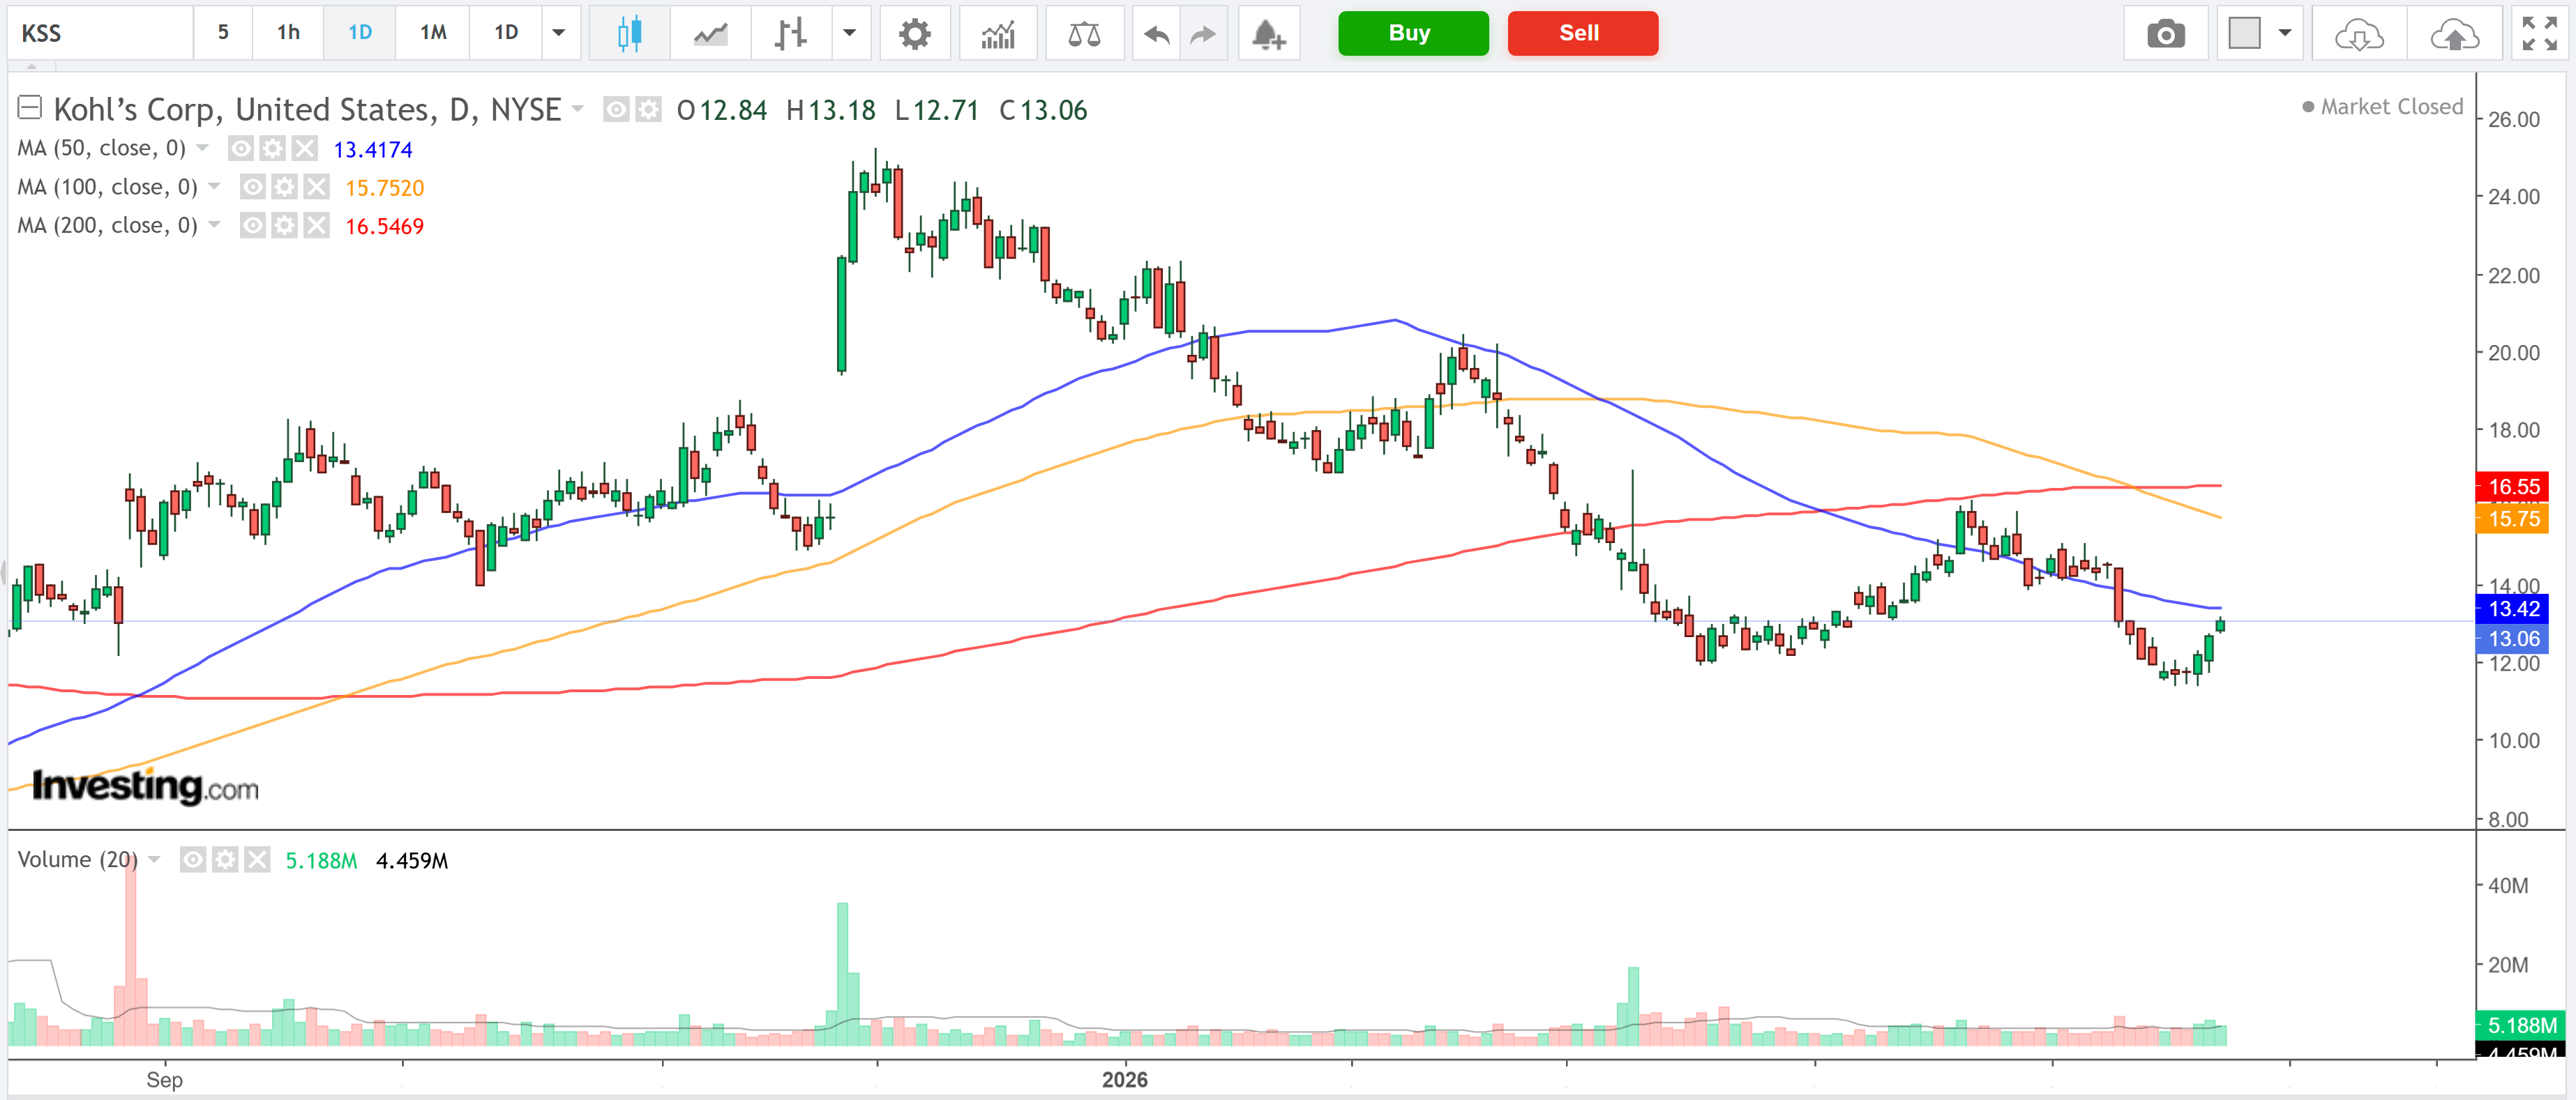Hide the Kohl's Corp main price series
The height and width of the screenshot is (1100, 2576).
pyautogui.click(x=616, y=109)
